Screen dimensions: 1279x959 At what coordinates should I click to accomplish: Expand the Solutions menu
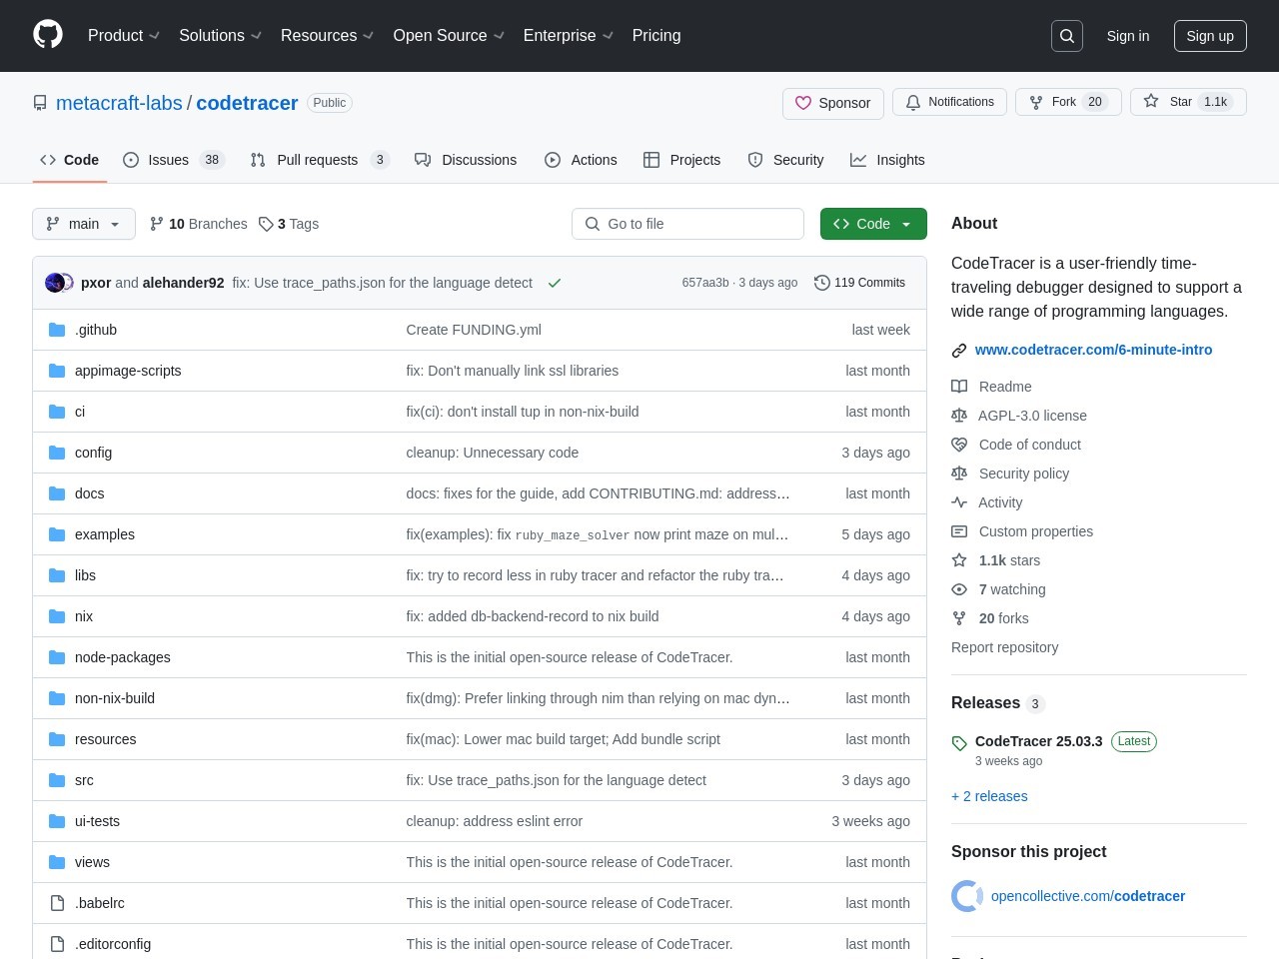[220, 35]
